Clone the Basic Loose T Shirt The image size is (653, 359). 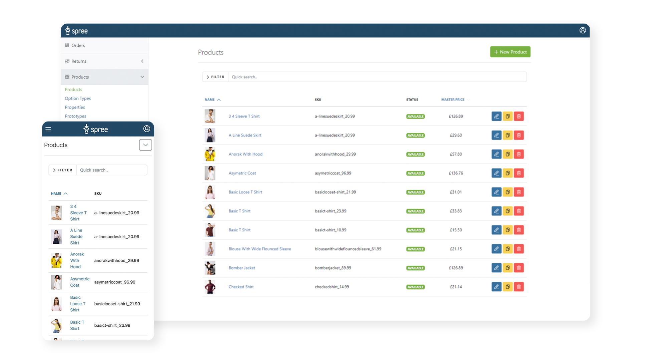coord(508,192)
